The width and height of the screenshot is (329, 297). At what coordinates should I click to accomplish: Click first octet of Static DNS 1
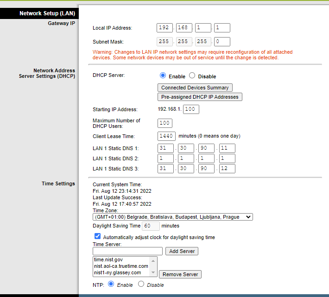[x=166, y=148]
